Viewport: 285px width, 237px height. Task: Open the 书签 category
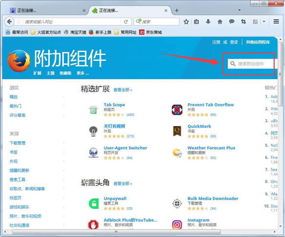coord(14,152)
